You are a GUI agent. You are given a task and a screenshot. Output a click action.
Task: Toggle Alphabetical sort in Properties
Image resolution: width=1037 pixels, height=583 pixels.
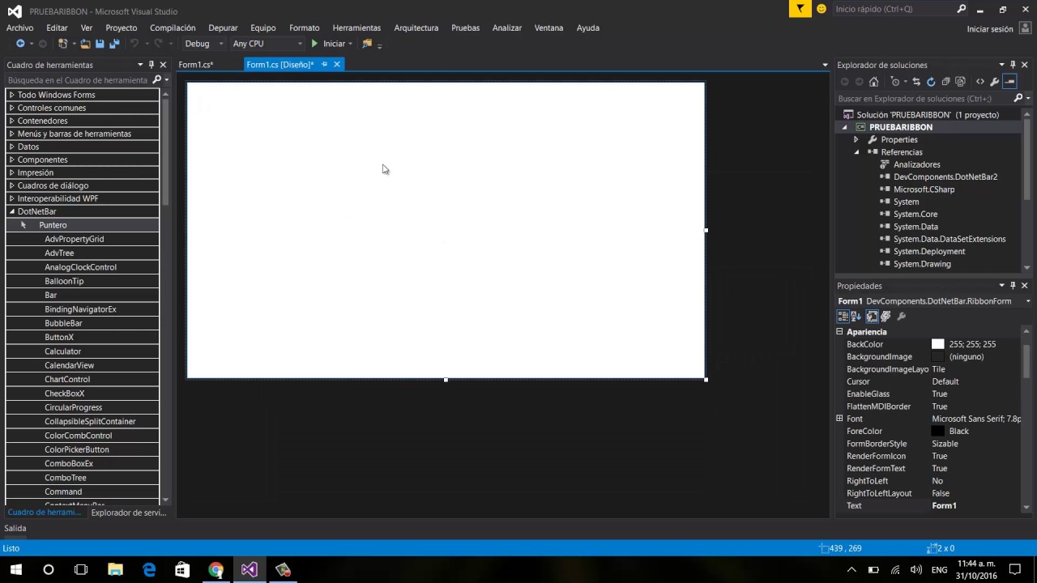click(x=856, y=317)
